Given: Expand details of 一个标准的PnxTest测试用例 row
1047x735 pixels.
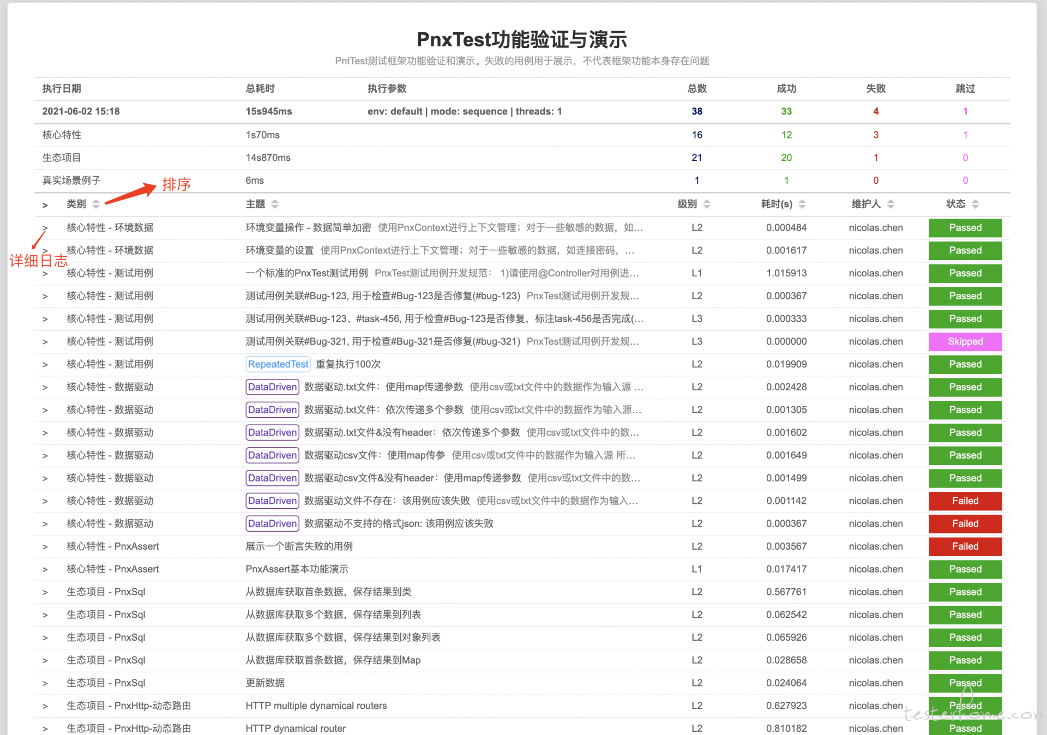Looking at the screenshot, I should point(45,274).
